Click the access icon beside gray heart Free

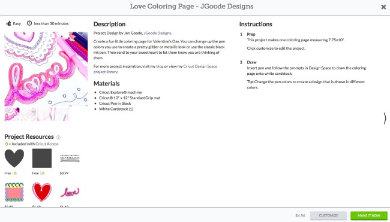15,173
